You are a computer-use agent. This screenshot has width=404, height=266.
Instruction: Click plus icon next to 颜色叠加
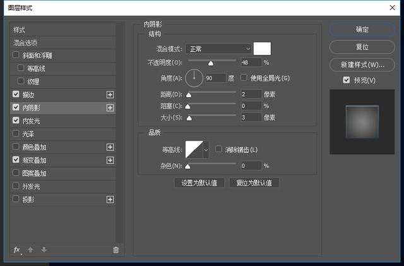110,147
